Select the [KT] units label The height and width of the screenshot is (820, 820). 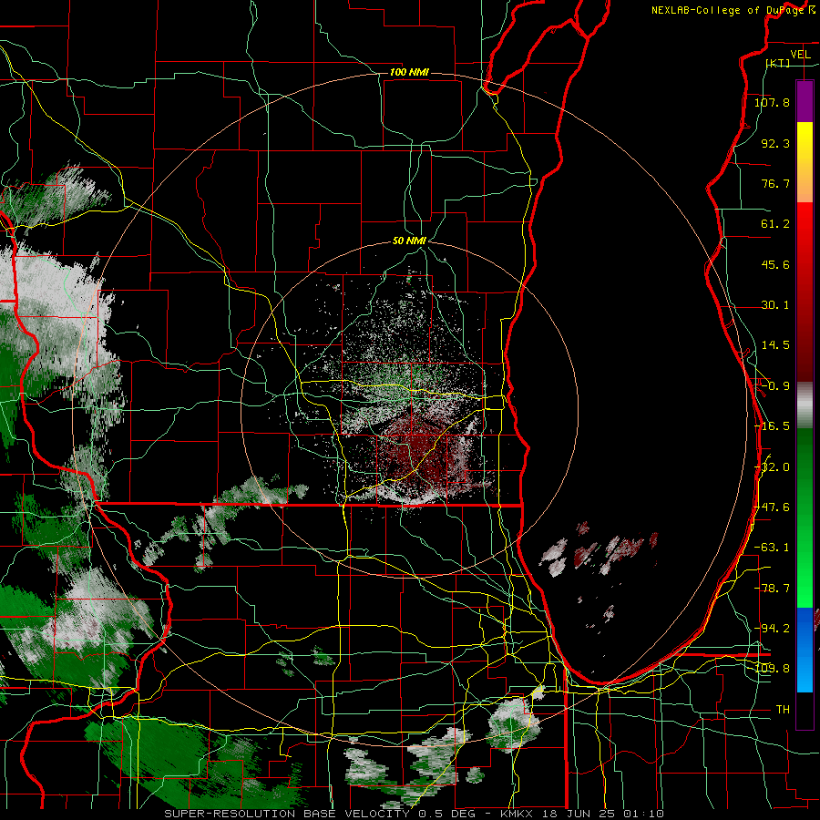pos(778,63)
